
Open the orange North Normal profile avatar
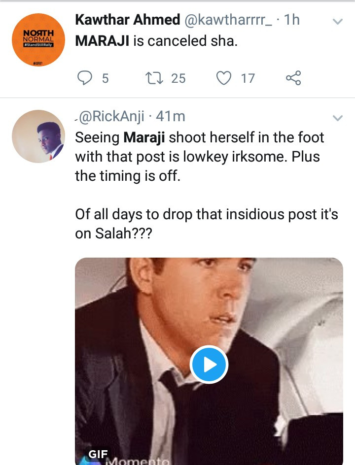pos(38,40)
